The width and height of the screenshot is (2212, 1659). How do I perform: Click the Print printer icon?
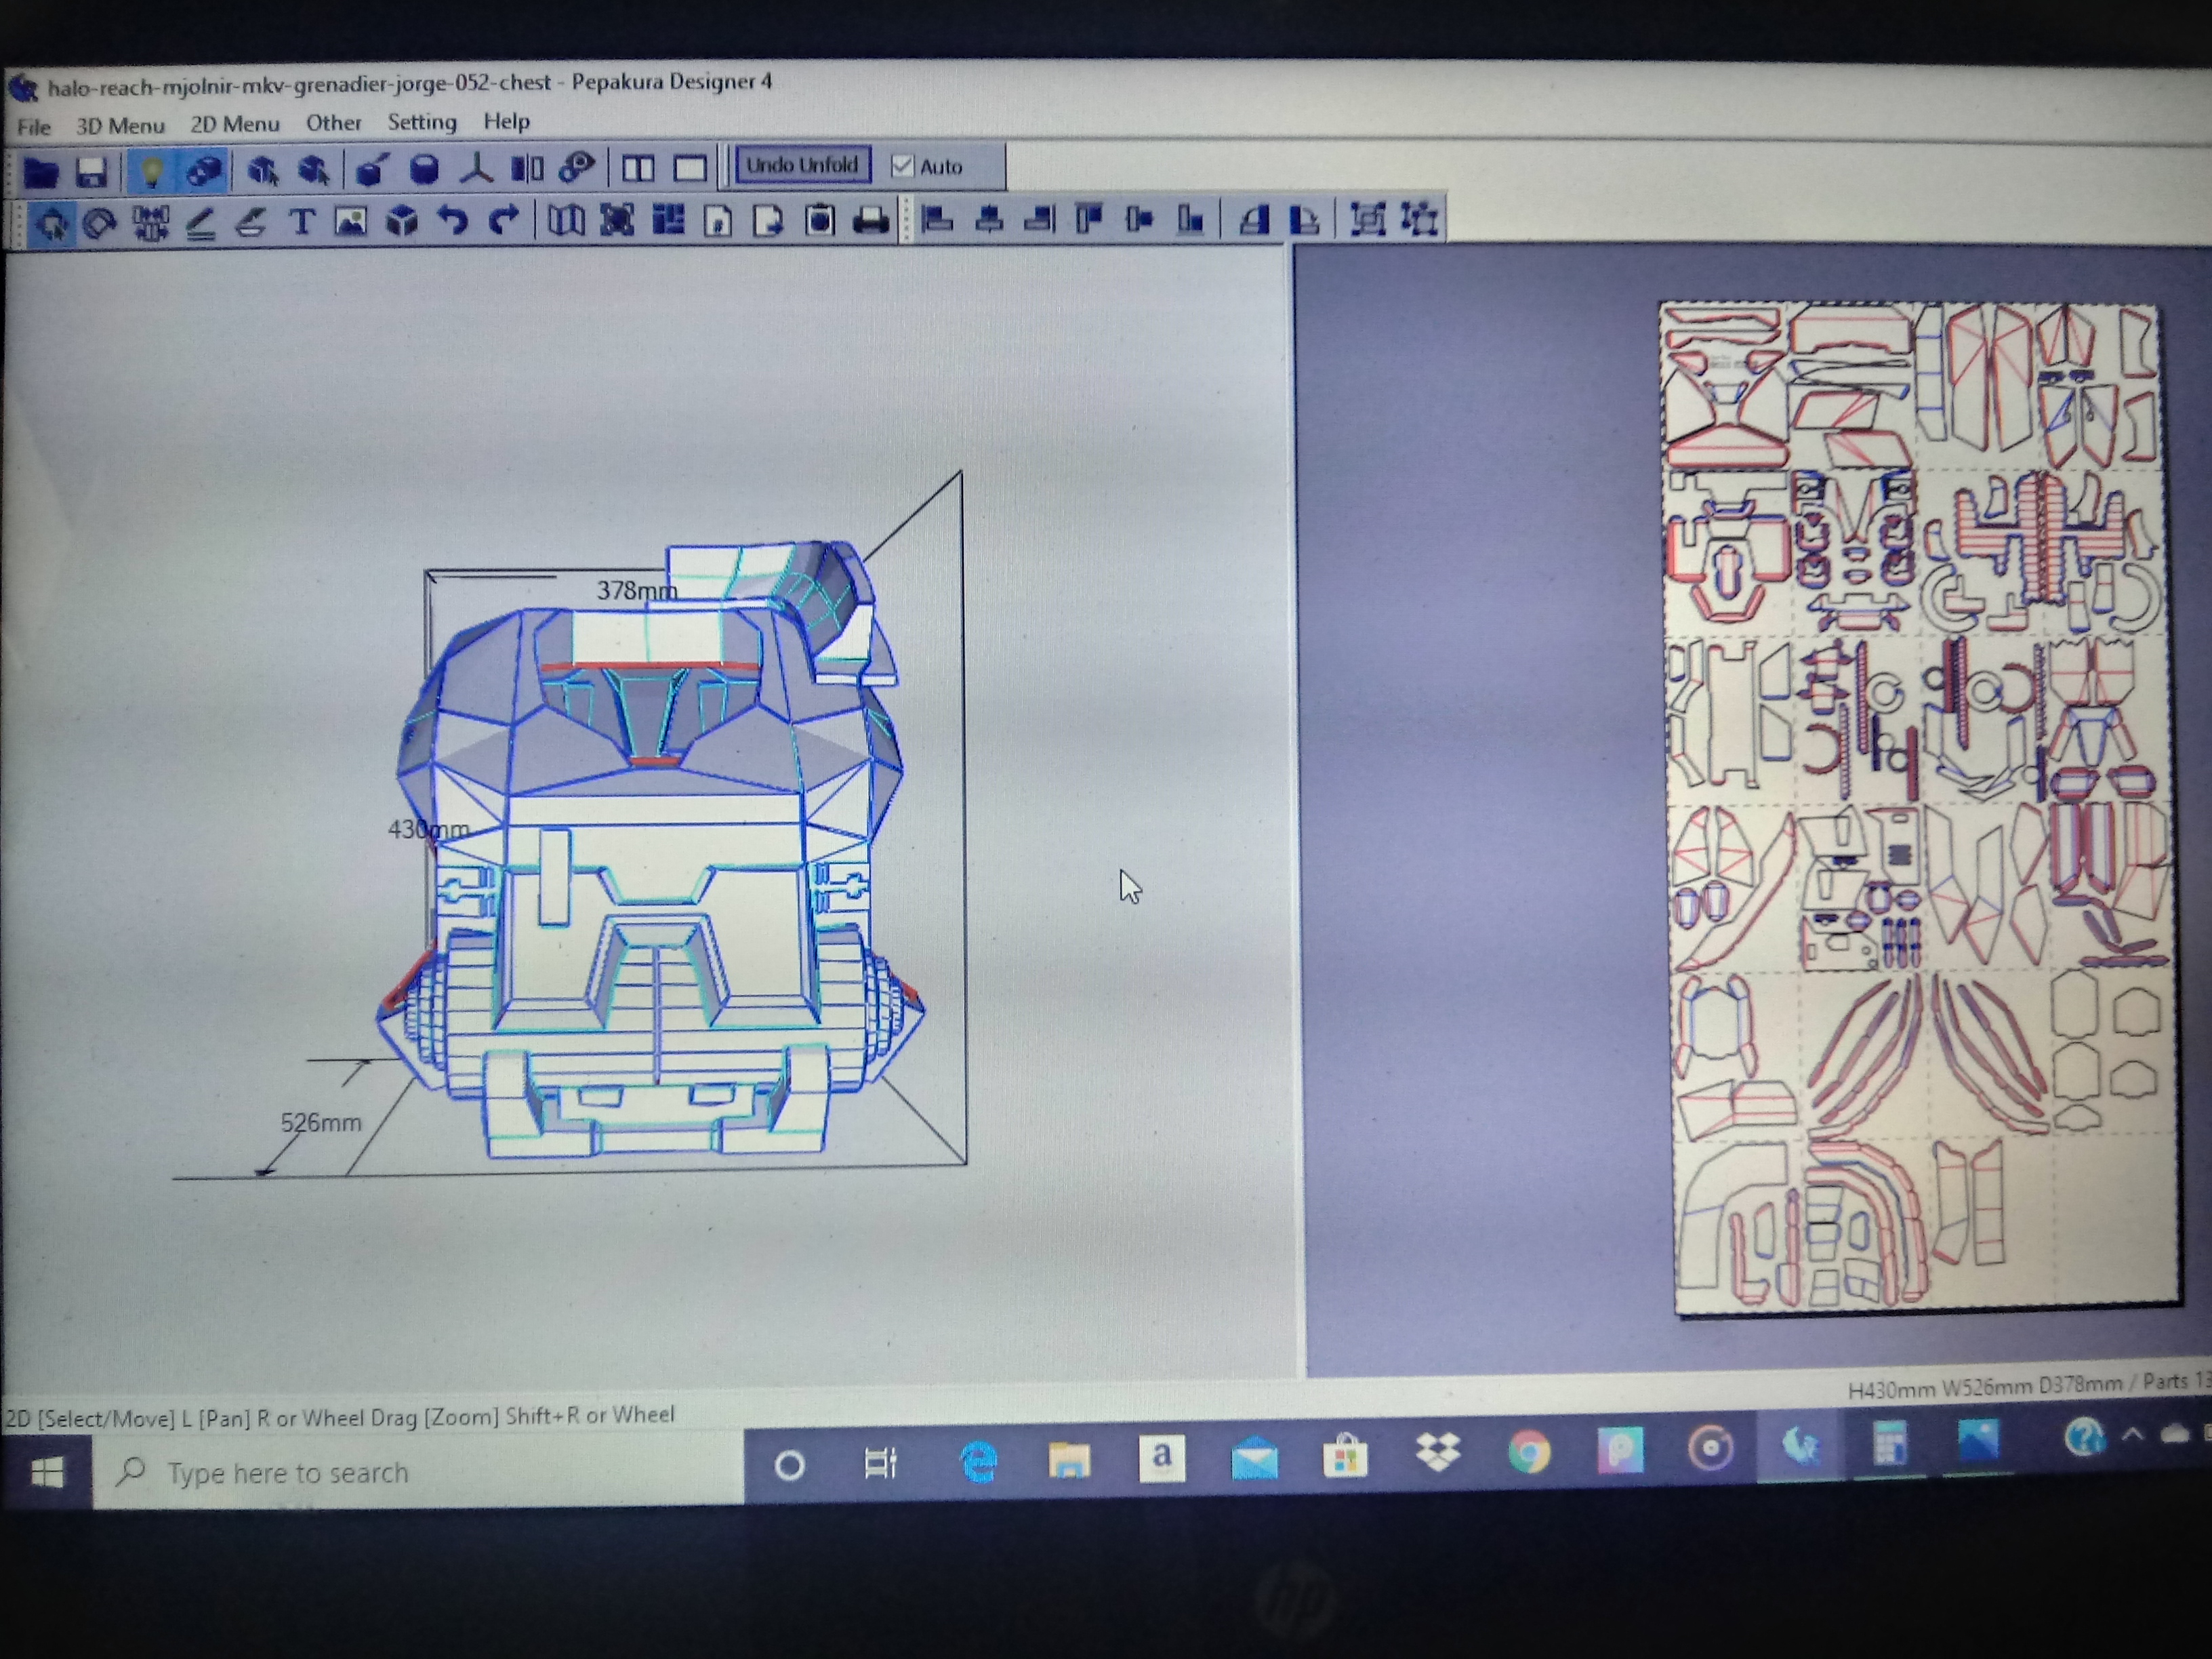(870, 220)
